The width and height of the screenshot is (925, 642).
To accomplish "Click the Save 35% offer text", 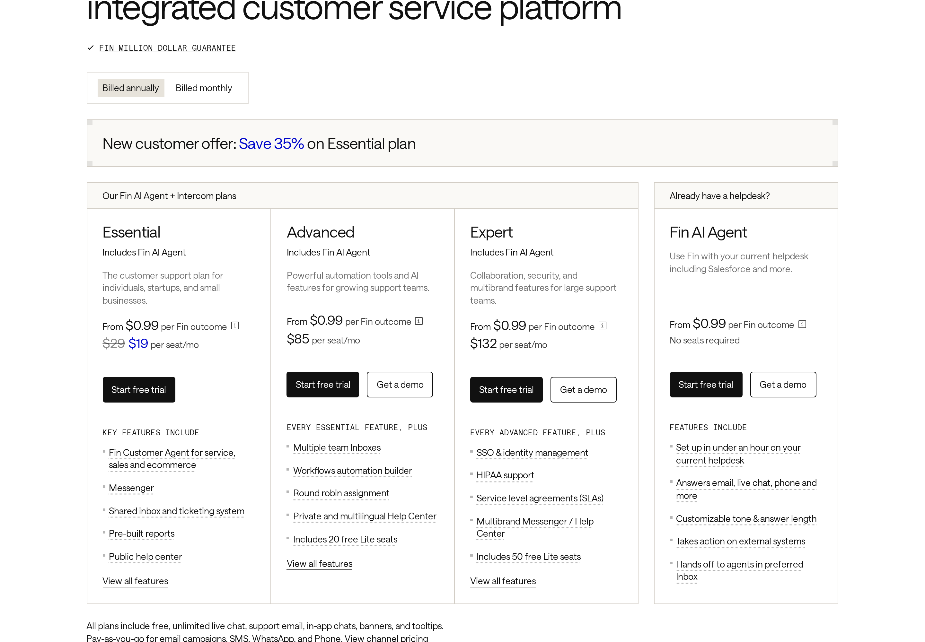I will [x=271, y=143].
